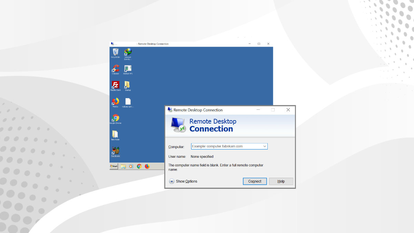Launch Chrome from the taskbar

click(x=139, y=166)
